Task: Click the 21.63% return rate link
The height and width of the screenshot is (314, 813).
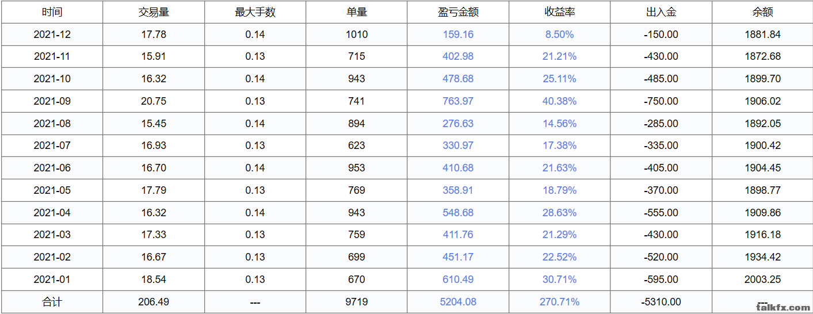Action: [x=560, y=168]
